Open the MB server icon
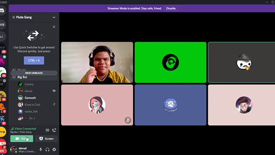This screenshot has height=155, width=275. click(x=2, y=25)
